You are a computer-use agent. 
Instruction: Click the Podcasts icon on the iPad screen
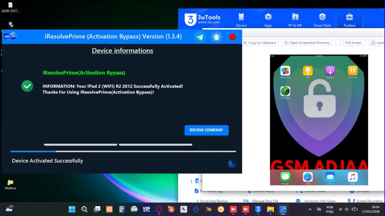coord(330,71)
